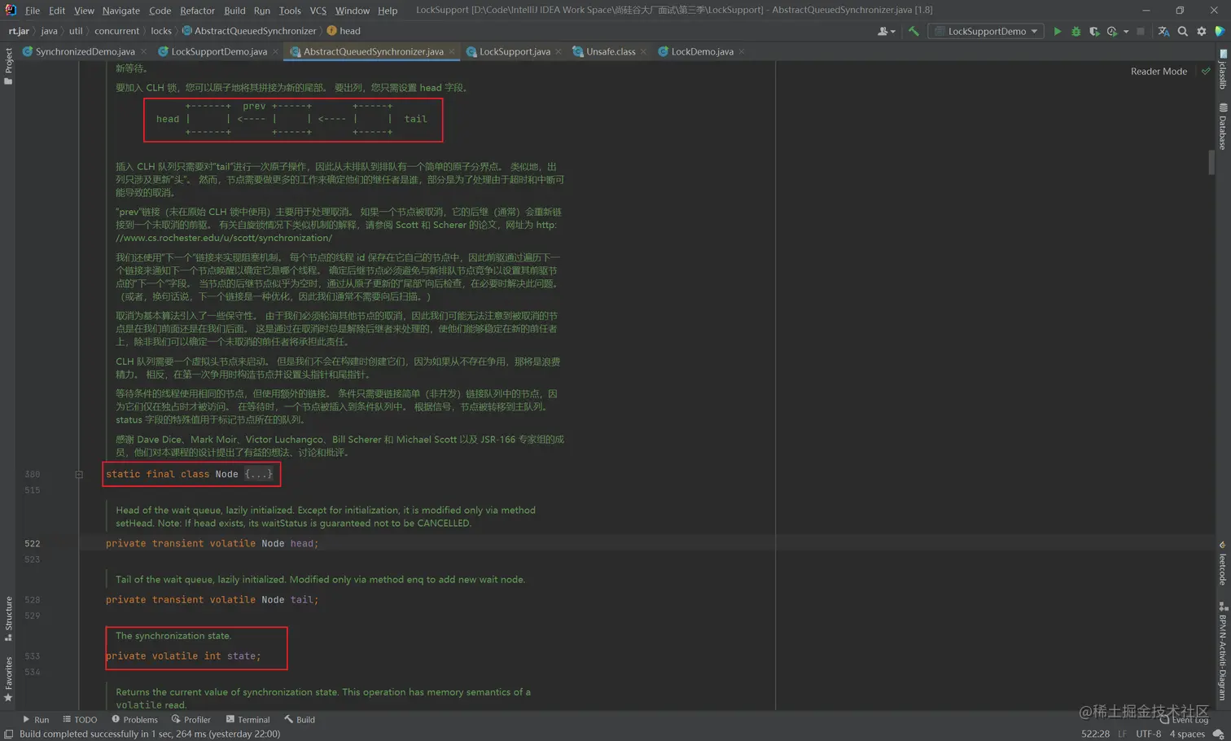Open the Structure tool window
This screenshot has width=1231, height=741.
click(8, 618)
